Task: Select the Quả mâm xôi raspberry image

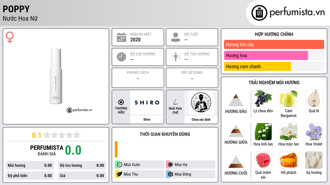Action: [263, 160]
